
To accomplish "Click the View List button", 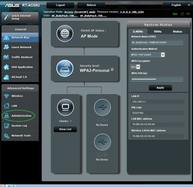I will click(65, 129).
